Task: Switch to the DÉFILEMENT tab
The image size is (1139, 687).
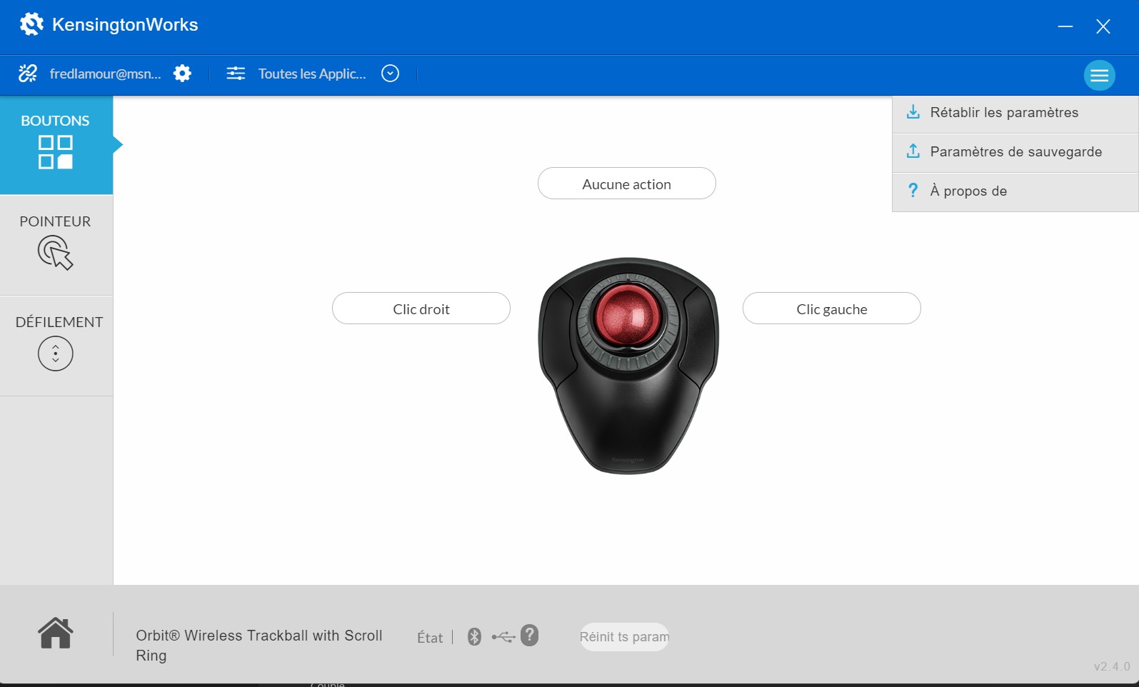Action: (56, 346)
